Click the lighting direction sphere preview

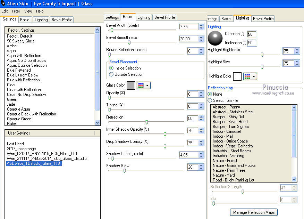pos(215,38)
